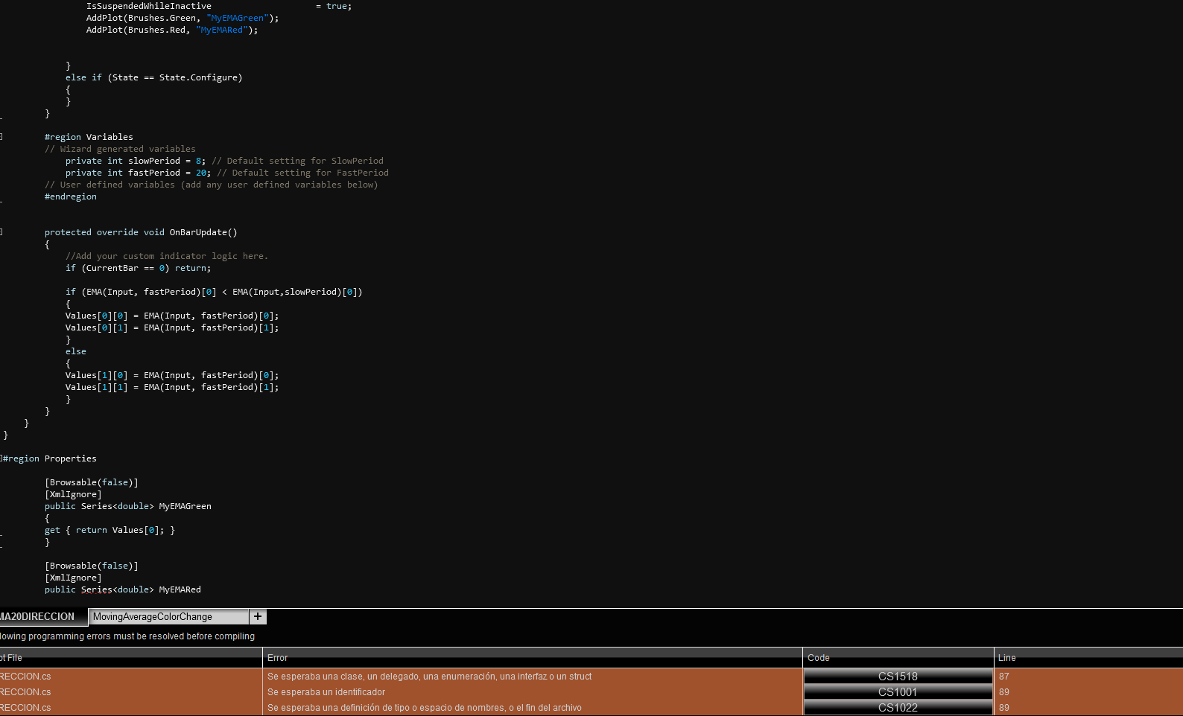Click the '// Wizard generated variables' comment
Viewport: 1183px width, 716px height.
point(120,149)
